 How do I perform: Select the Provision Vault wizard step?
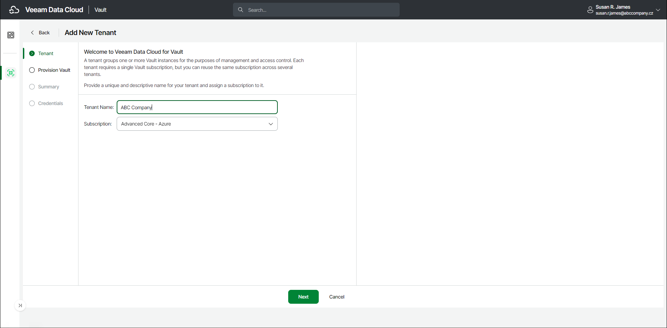click(x=50, y=70)
